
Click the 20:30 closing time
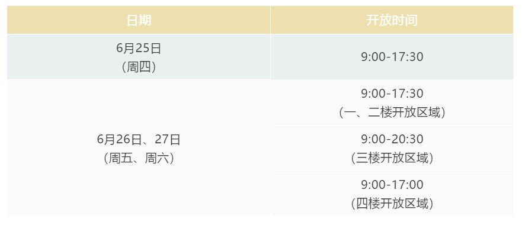[408, 139]
